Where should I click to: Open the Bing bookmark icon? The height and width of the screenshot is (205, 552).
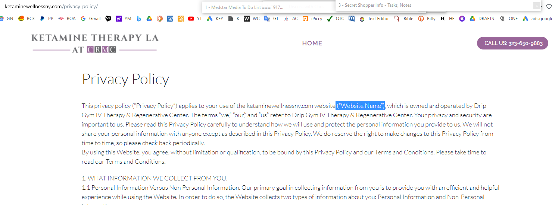click(x=139, y=19)
